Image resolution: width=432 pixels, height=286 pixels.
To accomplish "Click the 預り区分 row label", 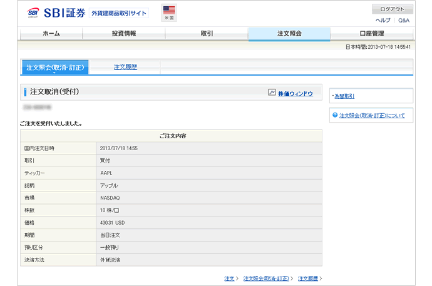I will point(34,247).
